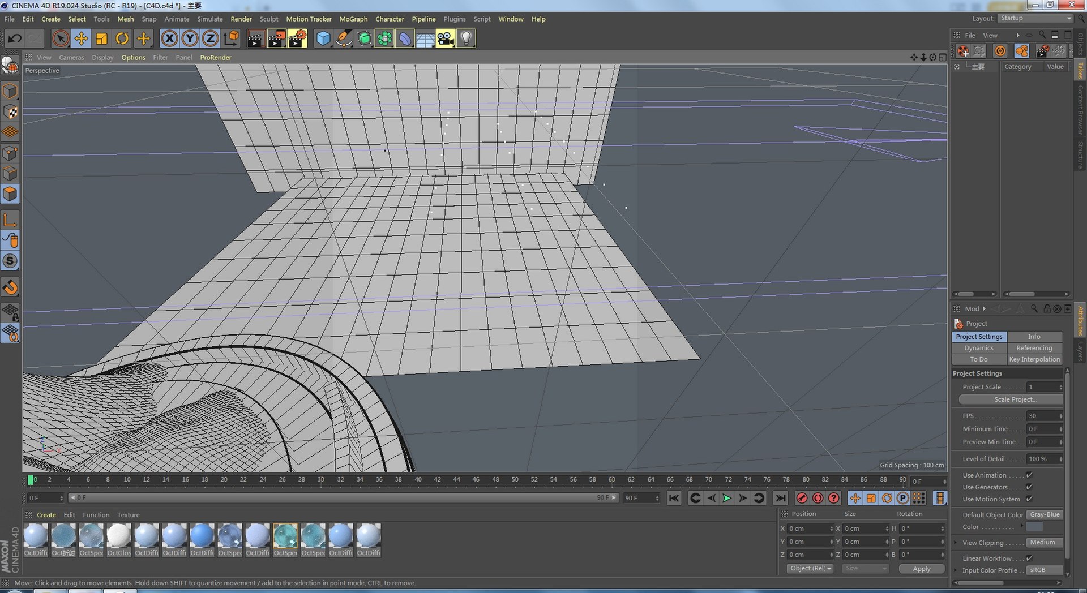Toggle the Use Generators checkbox
This screenshot has width=1087, height=593.
1029,487
